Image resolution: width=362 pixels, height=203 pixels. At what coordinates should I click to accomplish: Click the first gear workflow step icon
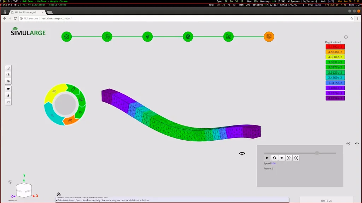coord(67,36)
